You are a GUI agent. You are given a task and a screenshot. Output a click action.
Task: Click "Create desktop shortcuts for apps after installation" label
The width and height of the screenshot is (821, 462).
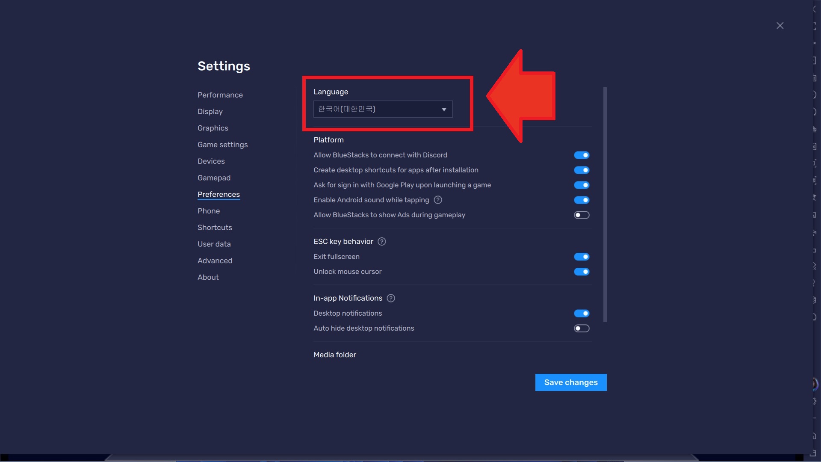pos(396,170)
